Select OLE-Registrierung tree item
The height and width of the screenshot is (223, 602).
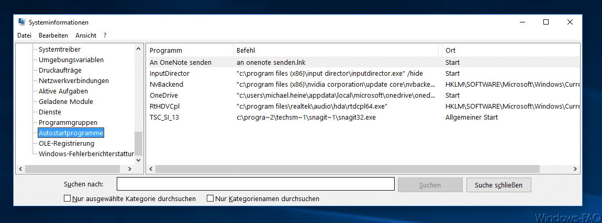click(66, 143)
